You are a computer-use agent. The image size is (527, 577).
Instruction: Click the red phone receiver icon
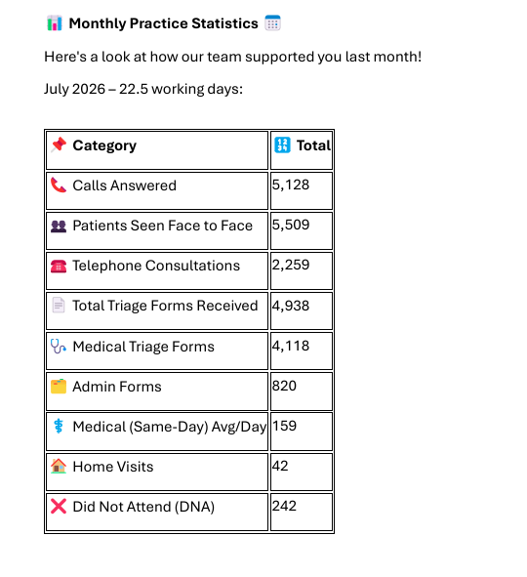point(59,185)
